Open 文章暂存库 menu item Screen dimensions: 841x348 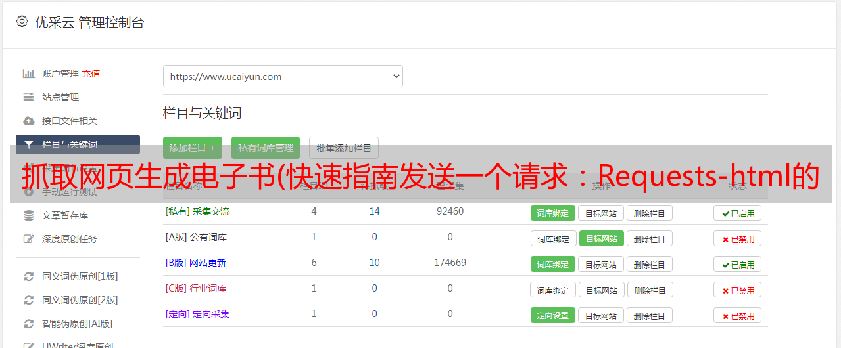point(65,215)
